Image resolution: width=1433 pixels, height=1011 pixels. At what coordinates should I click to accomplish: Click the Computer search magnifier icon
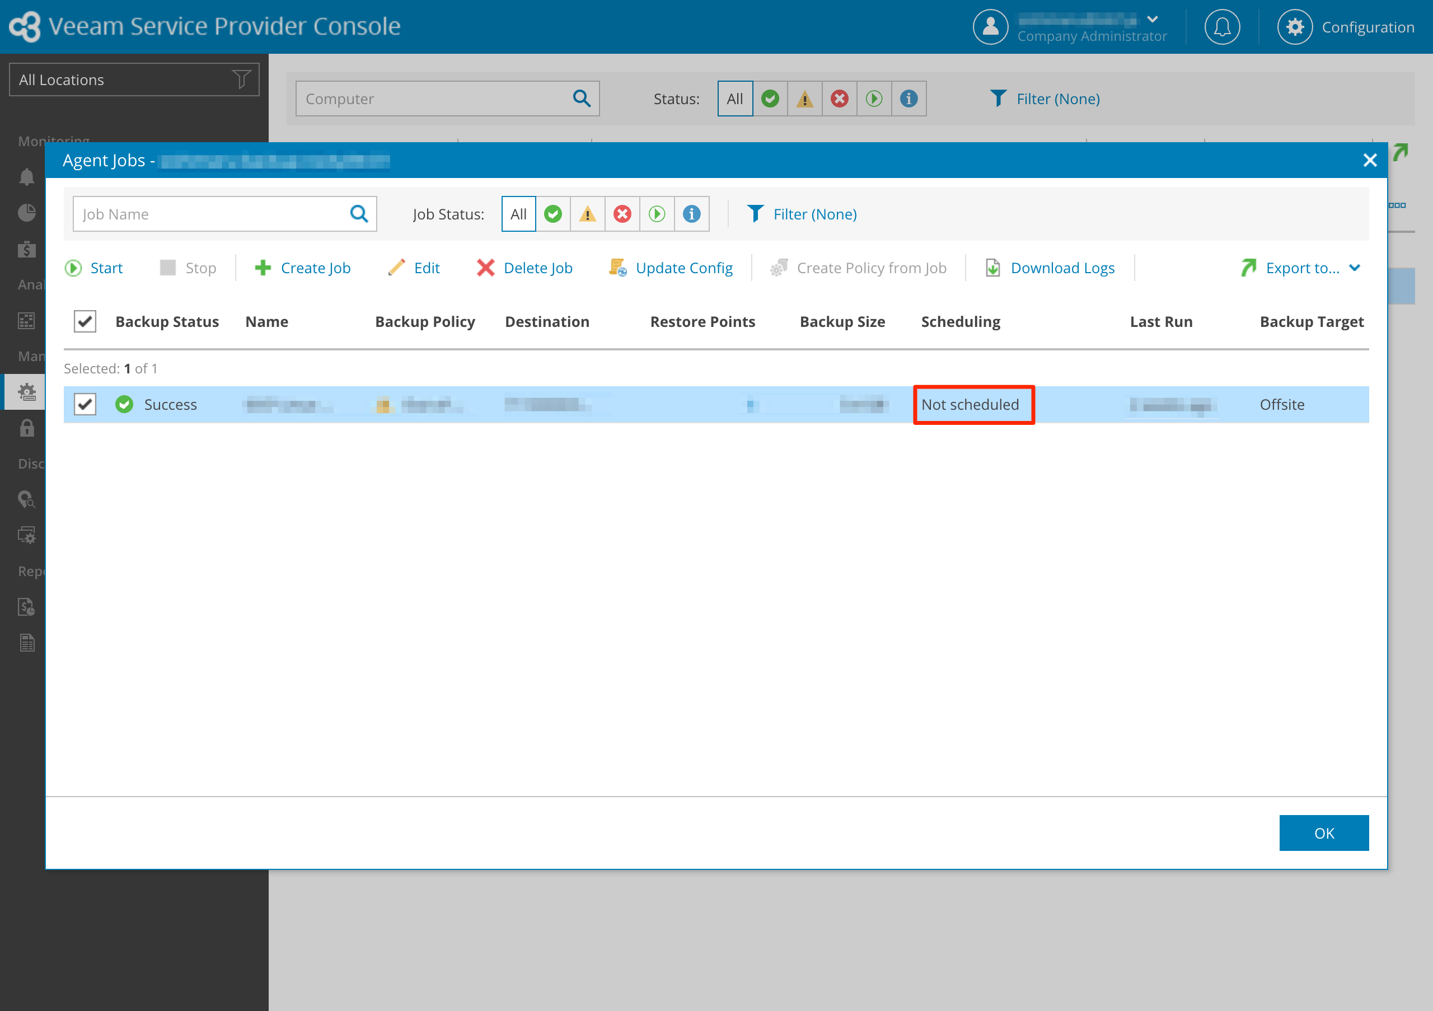pos(582,99)
